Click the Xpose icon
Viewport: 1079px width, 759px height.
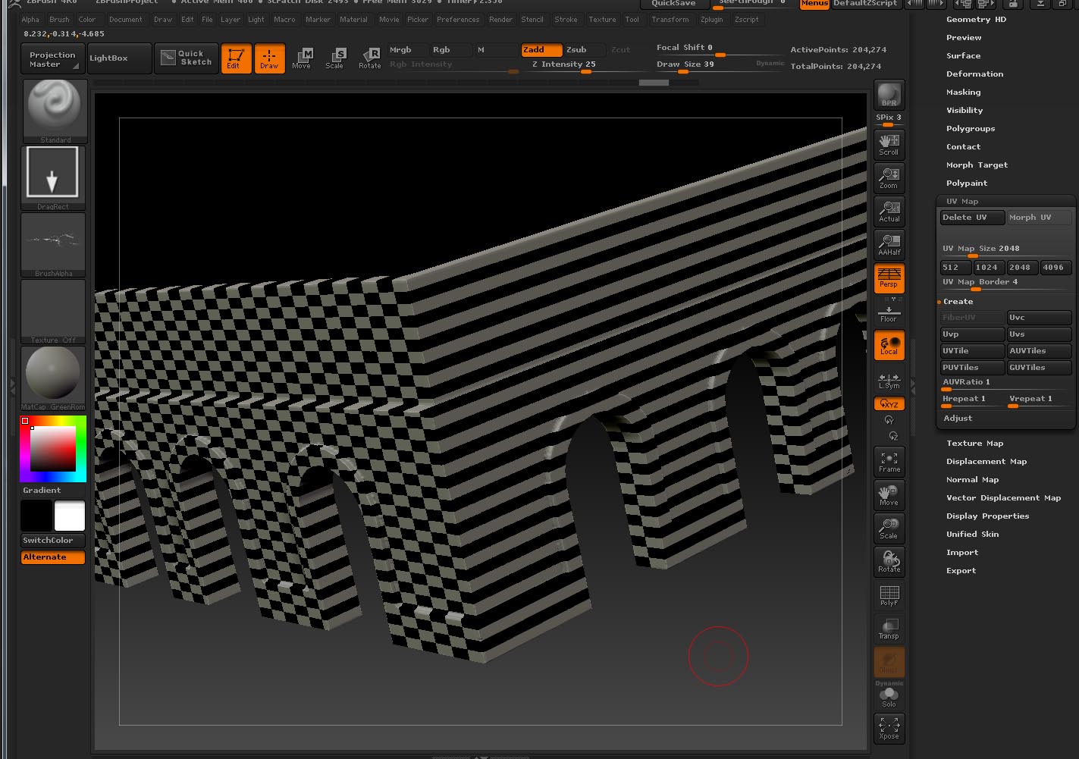[x=889, y=728]
